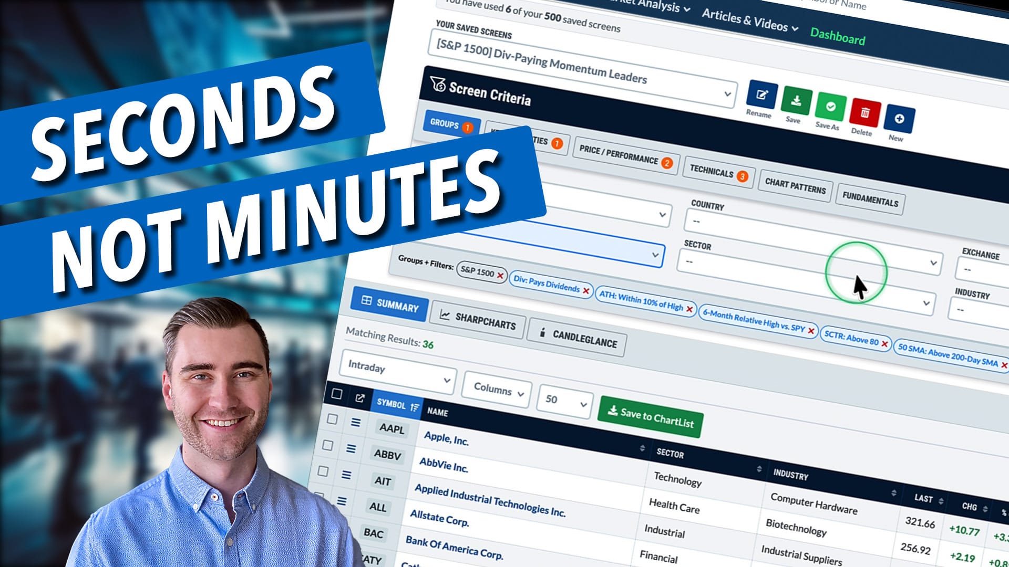Change the 50 results-per-page dropdown

point(565,402)
